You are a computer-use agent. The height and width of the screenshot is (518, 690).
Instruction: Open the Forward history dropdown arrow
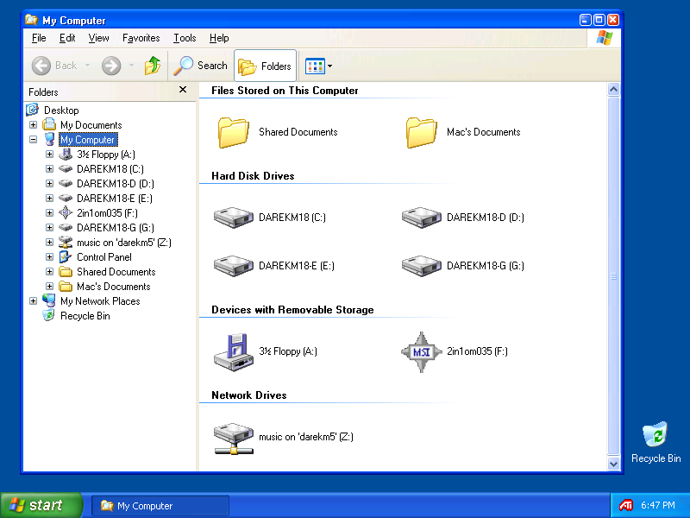click(131, 66)
